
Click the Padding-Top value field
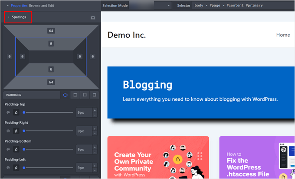(84, 112)
